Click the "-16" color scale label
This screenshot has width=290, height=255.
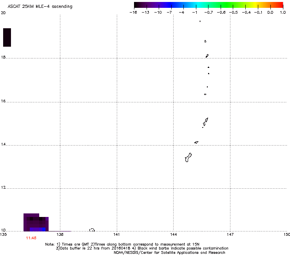tap(133, 13)
